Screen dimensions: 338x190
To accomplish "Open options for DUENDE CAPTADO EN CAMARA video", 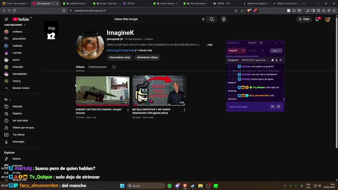I will (x=128, y=110).
